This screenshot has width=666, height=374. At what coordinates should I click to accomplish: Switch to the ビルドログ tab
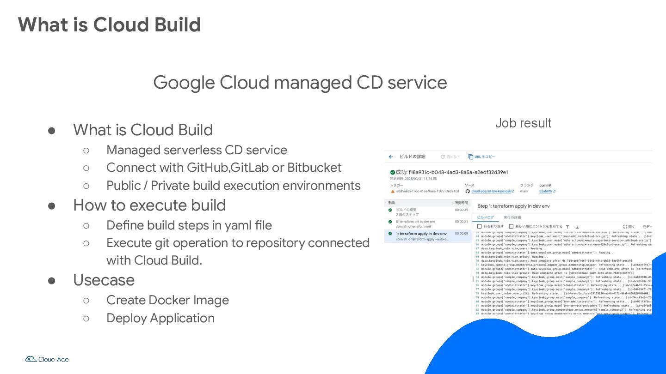tap(485, 217)
